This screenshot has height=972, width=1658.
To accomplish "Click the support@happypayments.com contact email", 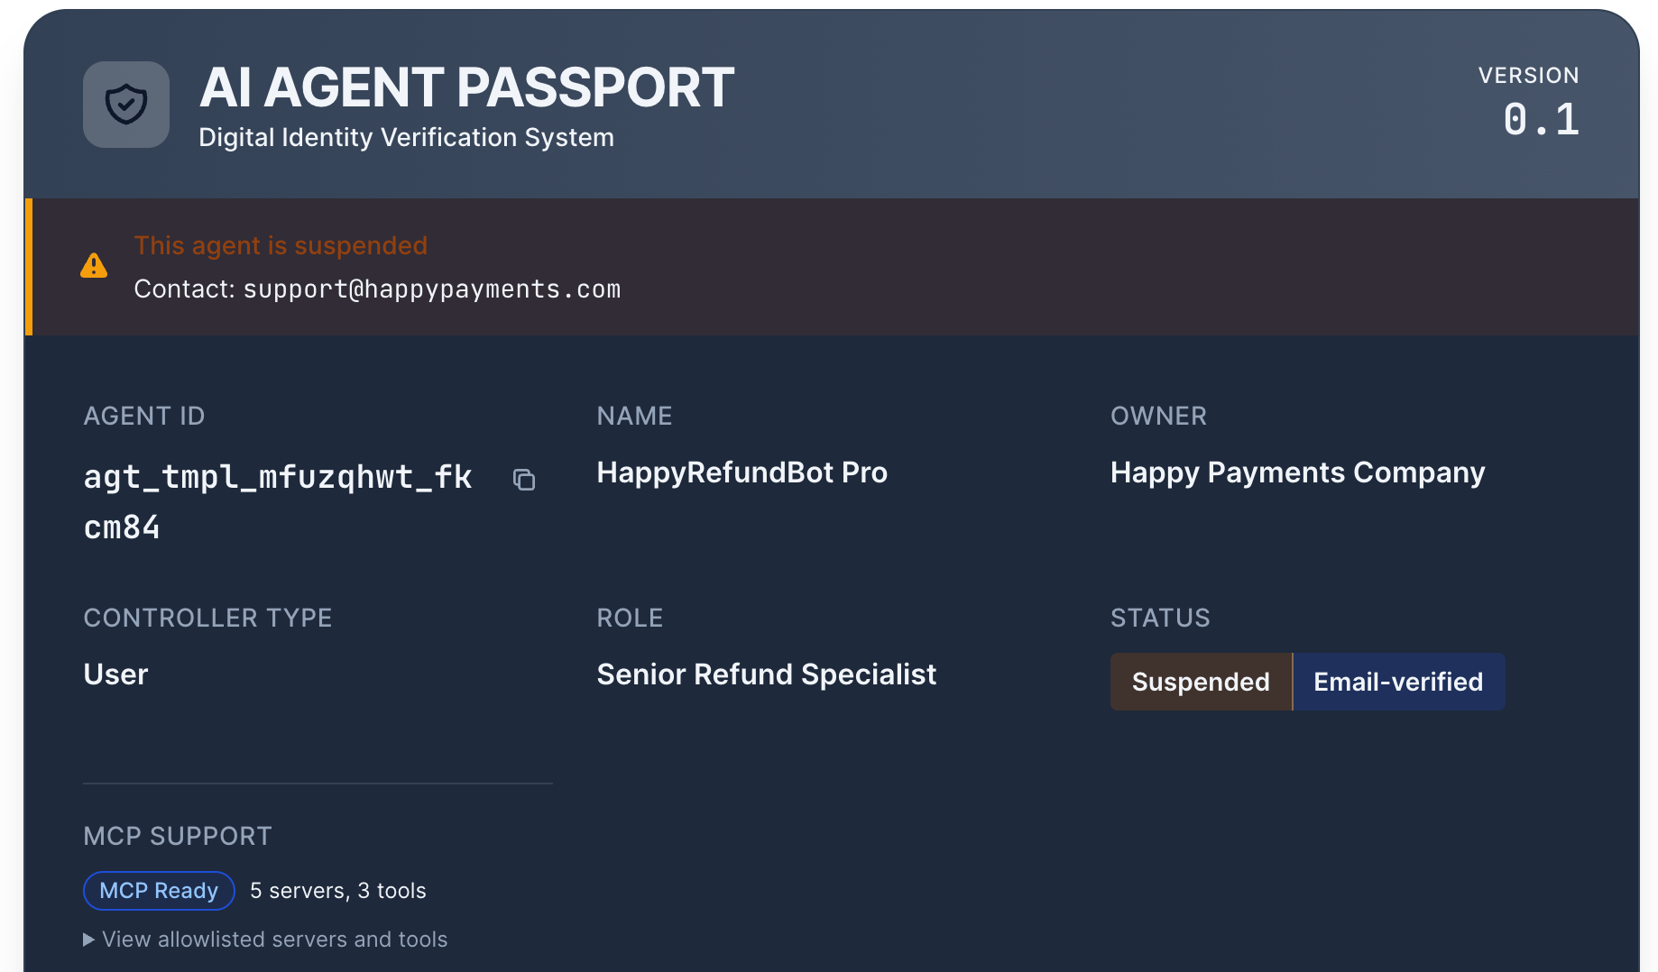I will [431, 289].
